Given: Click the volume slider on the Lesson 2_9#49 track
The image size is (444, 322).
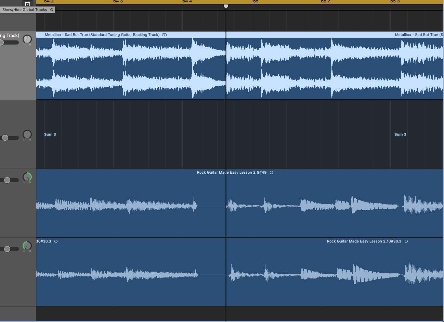Looking at the screenshot, I should click(x=9, y=180).
